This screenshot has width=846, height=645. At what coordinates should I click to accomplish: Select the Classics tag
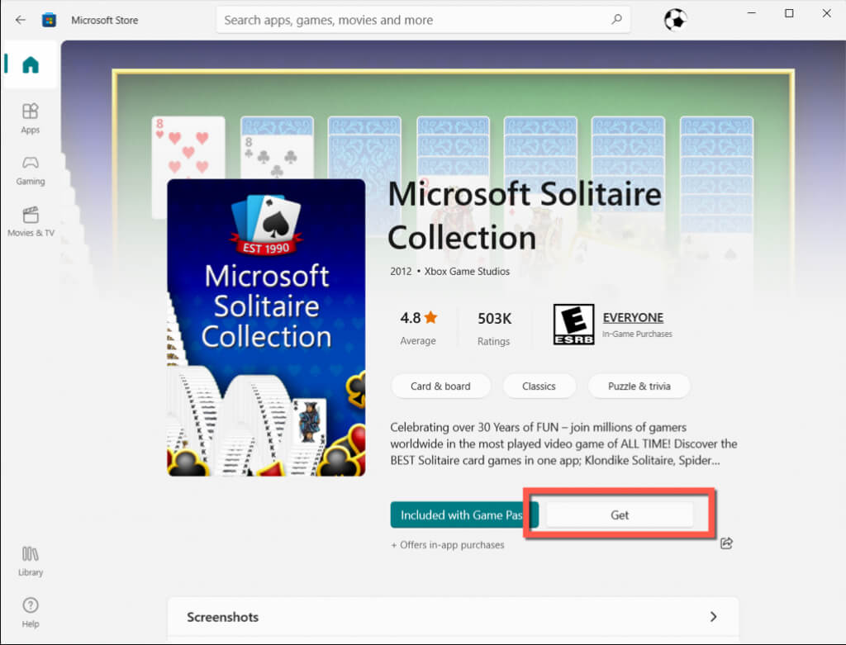(539, 387)
